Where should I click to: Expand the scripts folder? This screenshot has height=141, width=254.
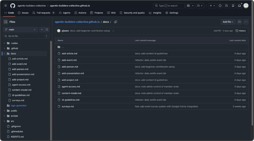pos(4,116)
